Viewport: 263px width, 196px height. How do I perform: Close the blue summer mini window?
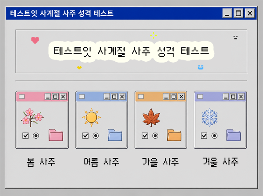click(122, 97)
